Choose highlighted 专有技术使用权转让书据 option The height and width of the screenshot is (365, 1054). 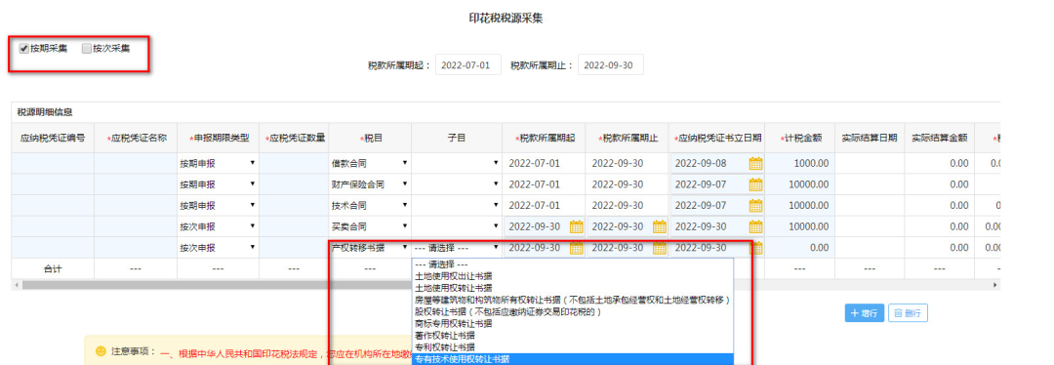point(573,359)
